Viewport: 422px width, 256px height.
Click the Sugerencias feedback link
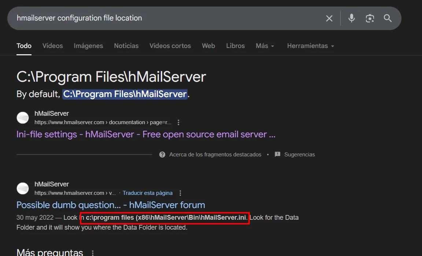[x=300, y=155]
